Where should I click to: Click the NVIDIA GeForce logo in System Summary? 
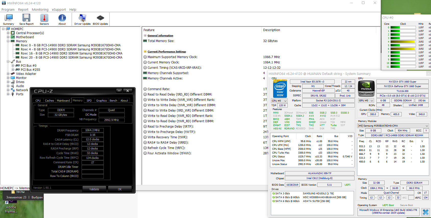[366, 88]
